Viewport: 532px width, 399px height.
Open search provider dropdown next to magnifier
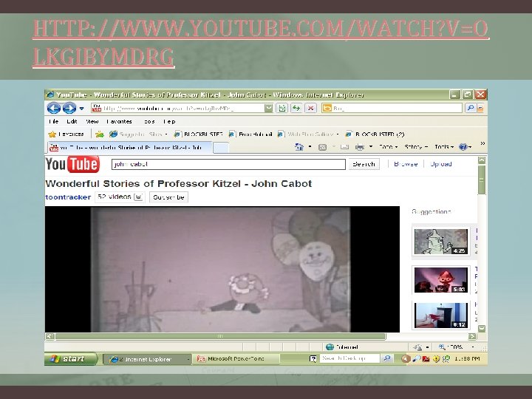coord(480,108)
